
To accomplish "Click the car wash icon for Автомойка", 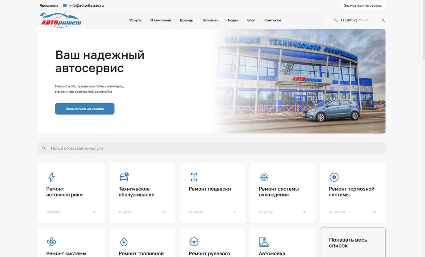I will (x=264, y=241).
